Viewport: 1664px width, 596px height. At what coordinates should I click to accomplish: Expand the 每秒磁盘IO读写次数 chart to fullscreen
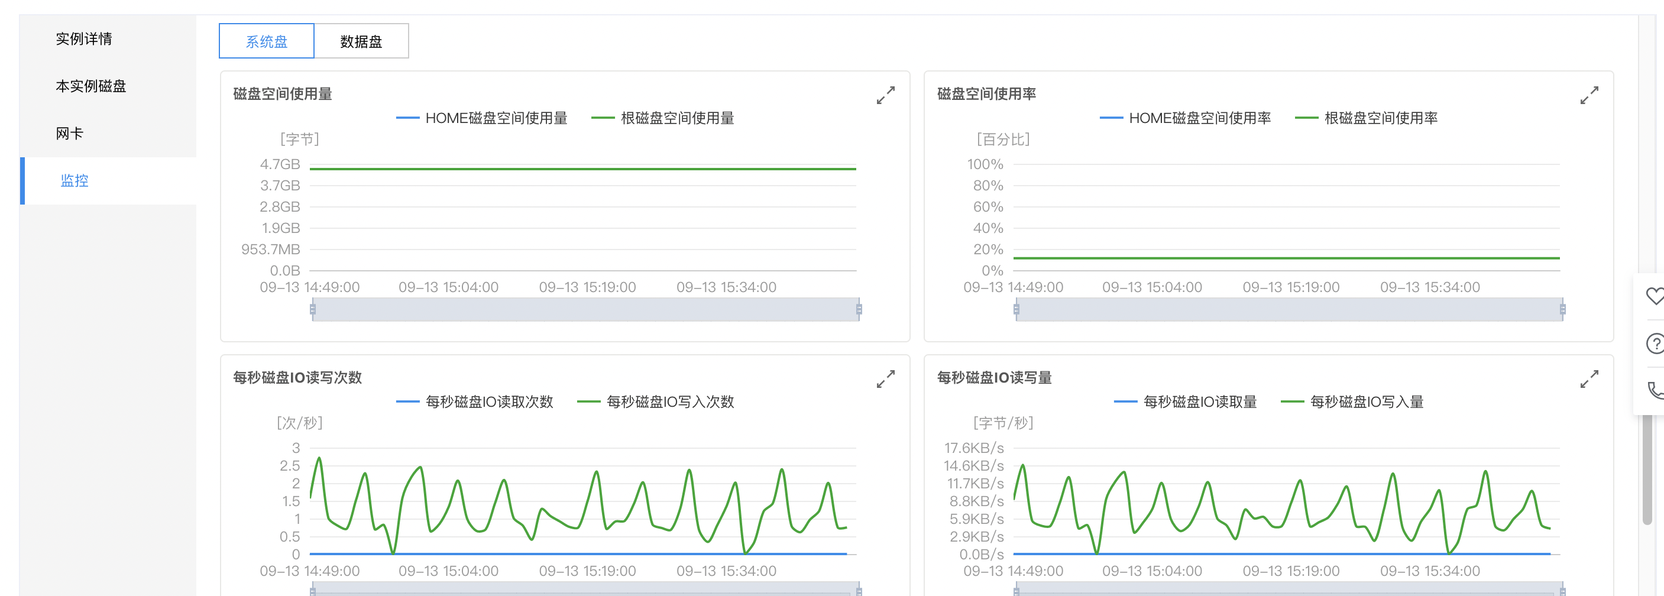coord(886,379)
